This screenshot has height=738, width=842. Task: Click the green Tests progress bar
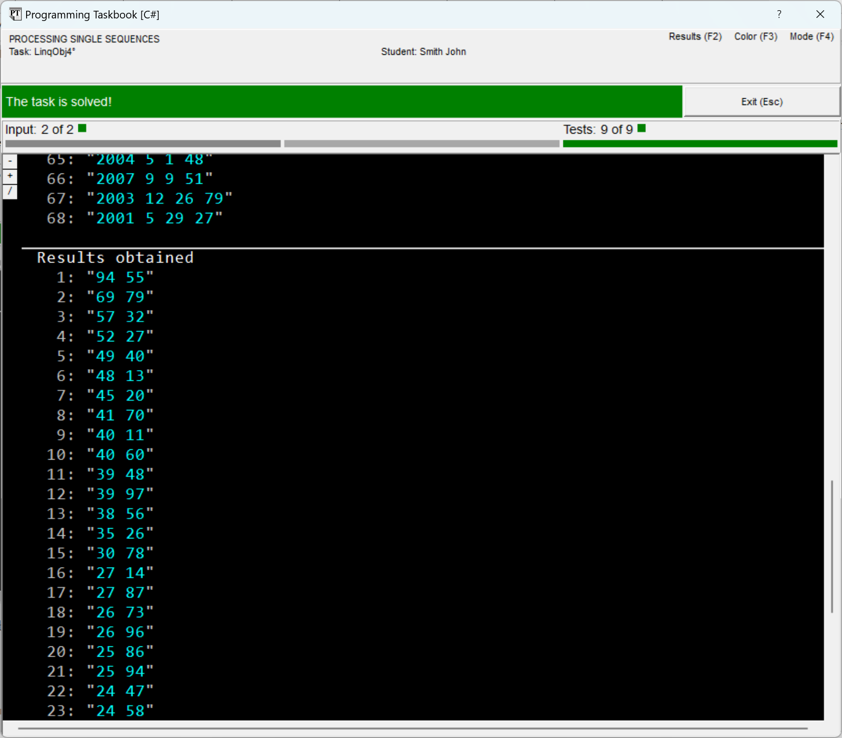[x=700, y=144]
